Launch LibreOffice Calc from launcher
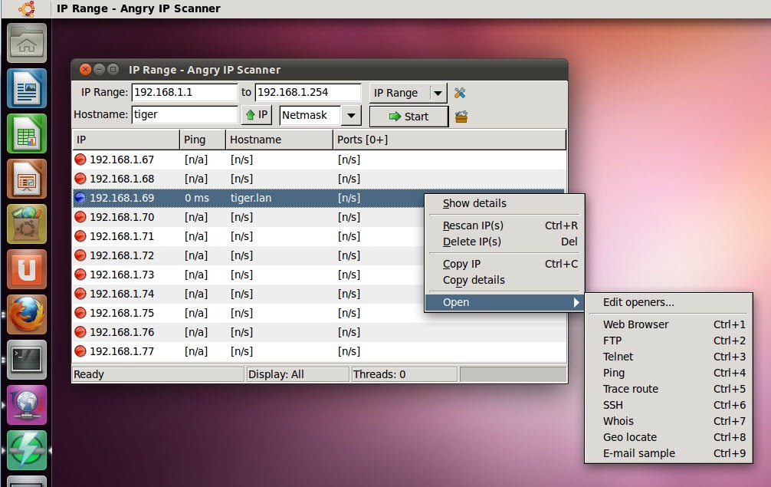 pos(27,133)
